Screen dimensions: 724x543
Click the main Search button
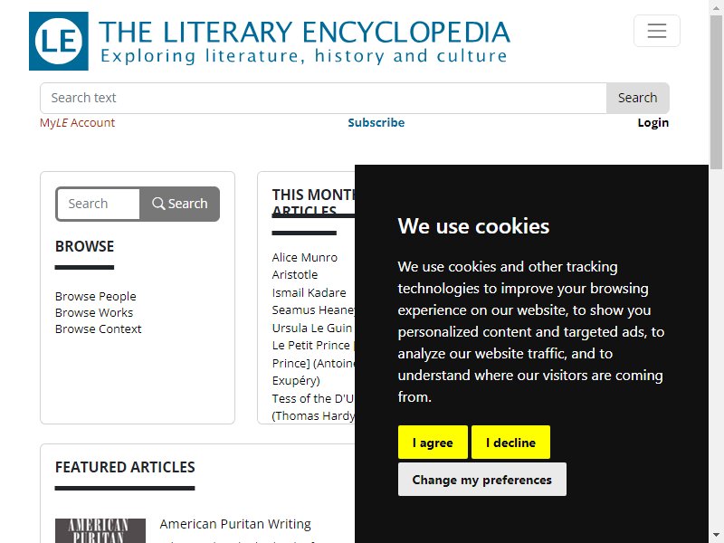(x=638, y=98)
